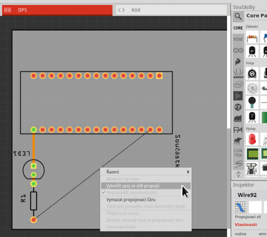Open the SparkFun flame parts bin
Viewport: 267px width, 237px height.
click(x=238, y=61)
